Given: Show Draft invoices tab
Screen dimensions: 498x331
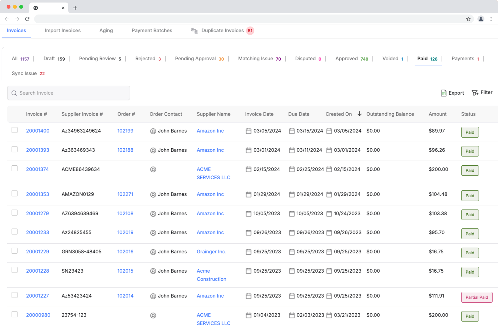Looking at the screenshot, I should (54, 59).
